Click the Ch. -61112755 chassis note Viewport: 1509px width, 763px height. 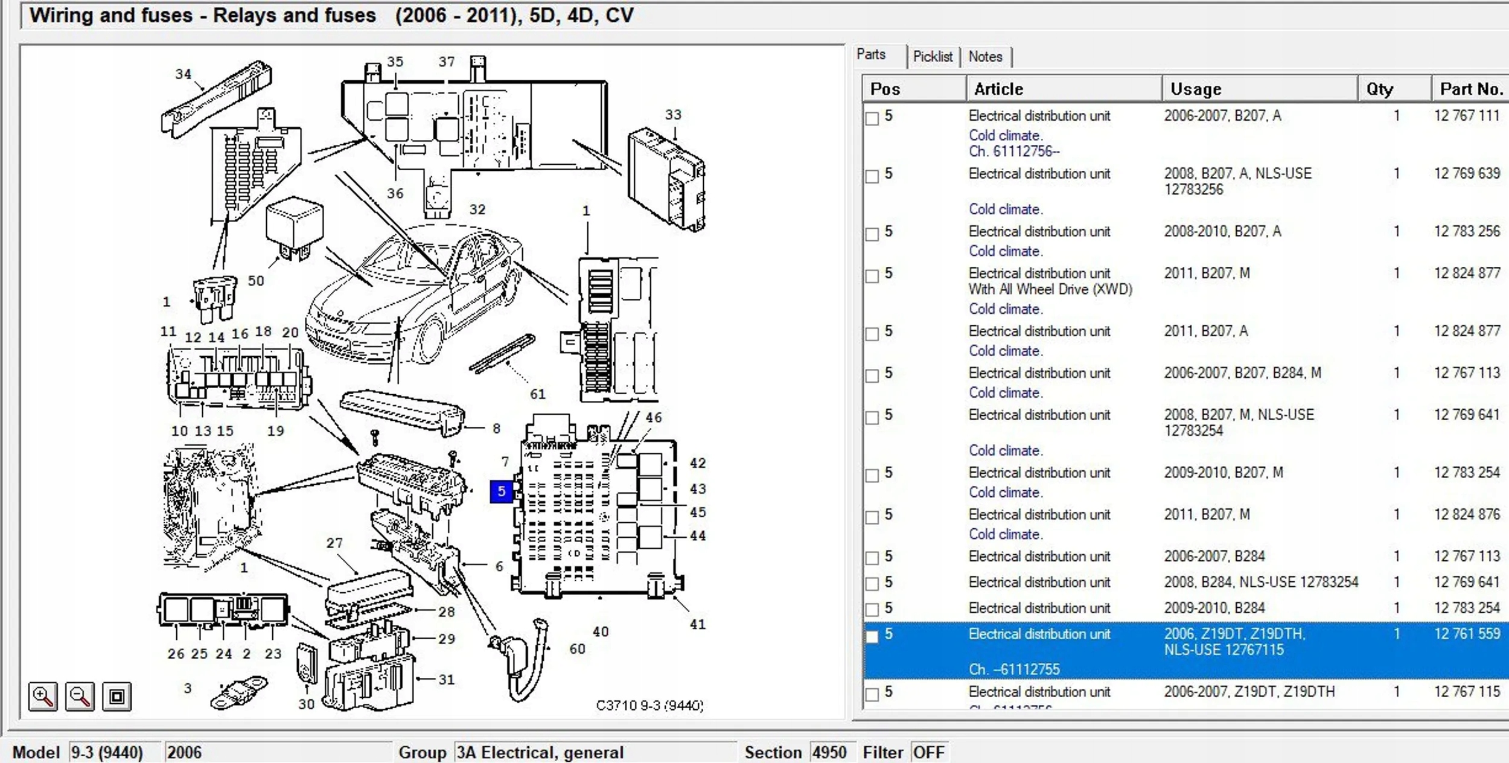coord(1014,669)
